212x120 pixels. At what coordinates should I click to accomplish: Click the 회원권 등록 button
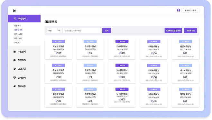190,30
